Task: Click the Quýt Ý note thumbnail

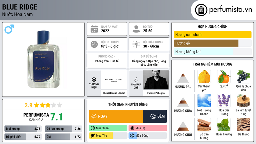Action: pos(224,76)
